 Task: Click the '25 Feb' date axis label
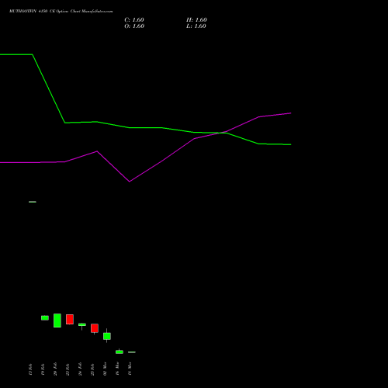92,369
